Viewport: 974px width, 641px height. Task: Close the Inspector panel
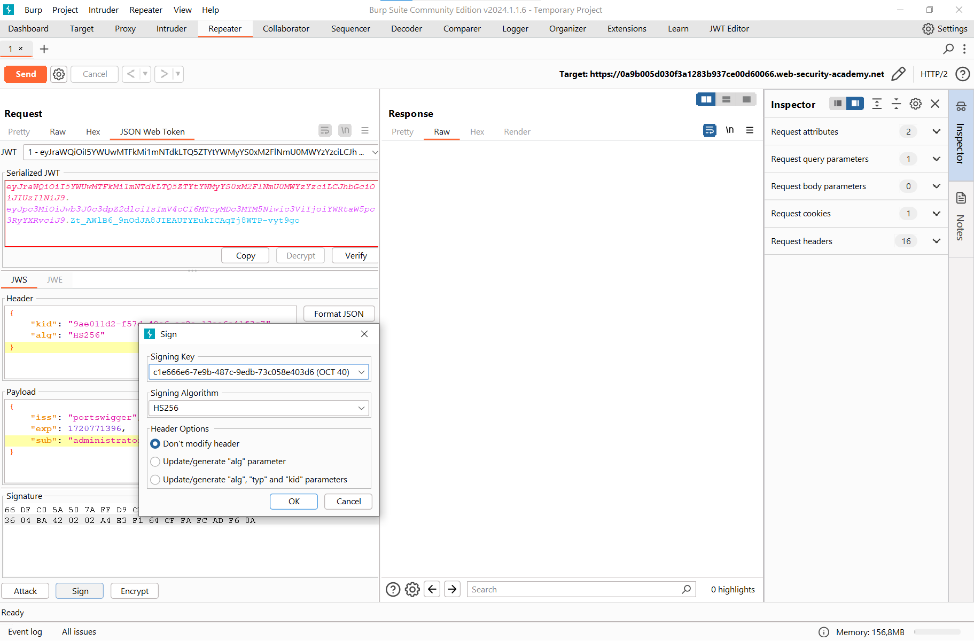pos(935,104)
